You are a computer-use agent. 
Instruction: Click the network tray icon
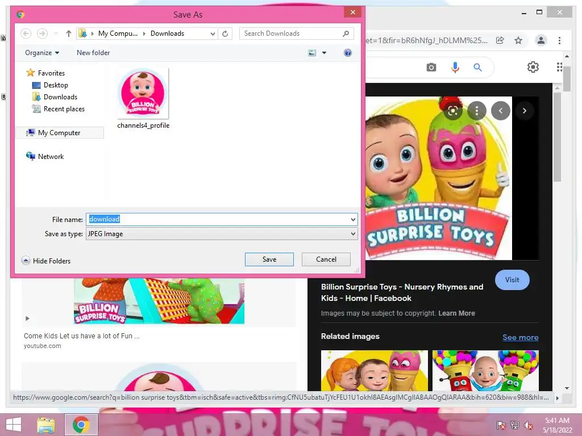515,425
